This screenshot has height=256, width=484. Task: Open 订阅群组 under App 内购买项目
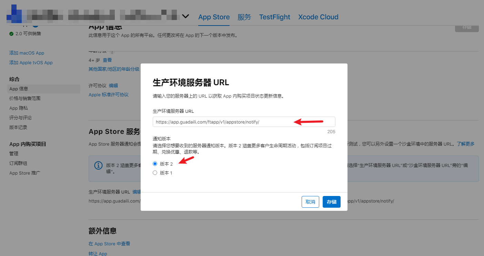19,163
